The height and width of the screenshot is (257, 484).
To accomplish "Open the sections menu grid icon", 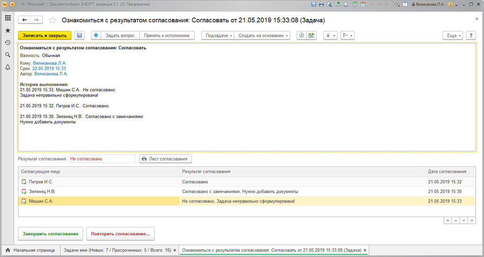I will click(8, 18).
